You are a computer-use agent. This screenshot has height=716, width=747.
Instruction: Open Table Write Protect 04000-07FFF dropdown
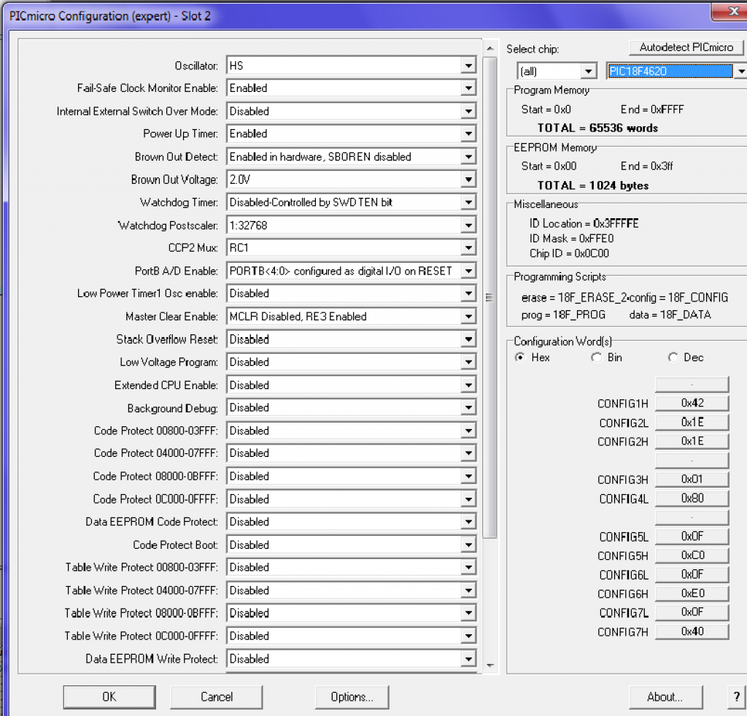(x=351, y=590)
